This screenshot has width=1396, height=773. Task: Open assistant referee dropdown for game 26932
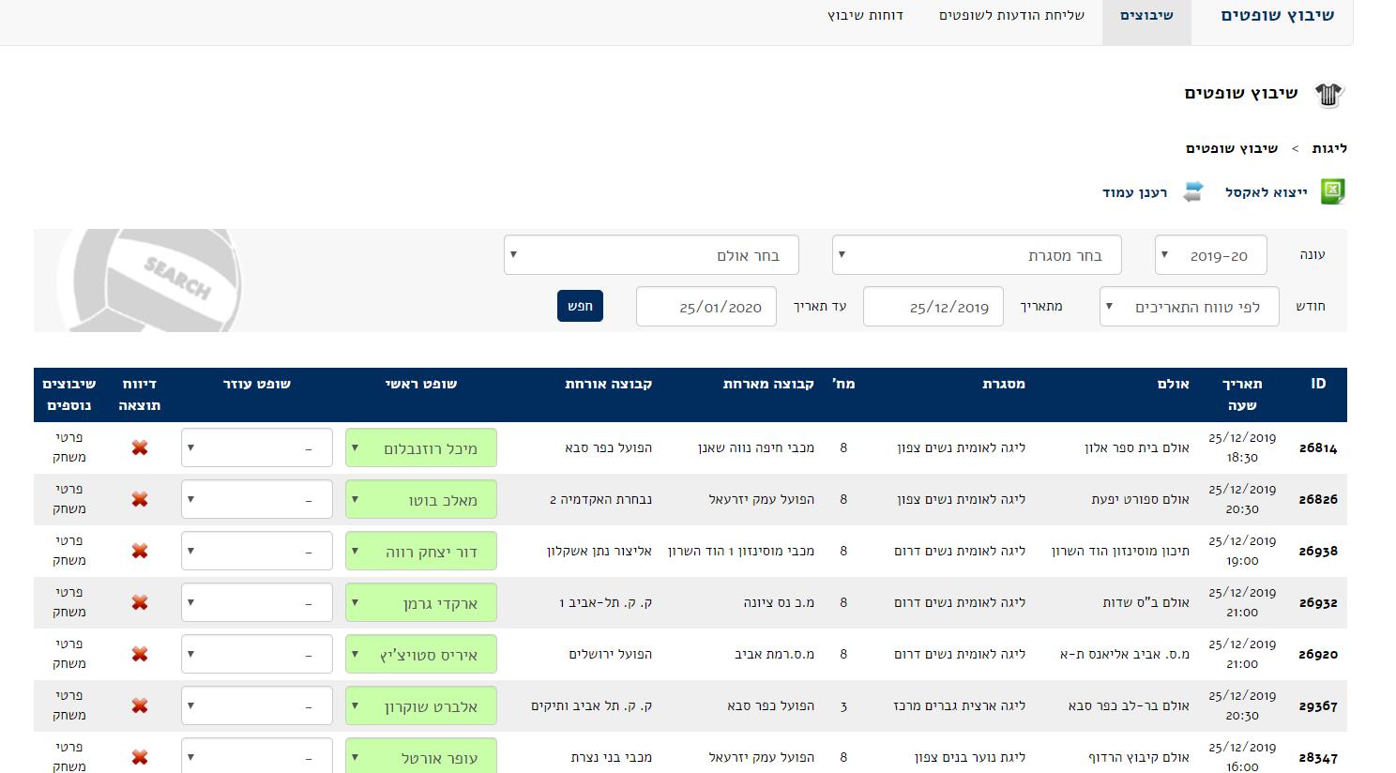[257, 602]
